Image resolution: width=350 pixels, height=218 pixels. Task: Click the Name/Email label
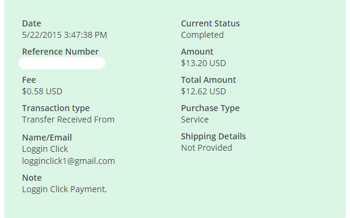point(47,138)
